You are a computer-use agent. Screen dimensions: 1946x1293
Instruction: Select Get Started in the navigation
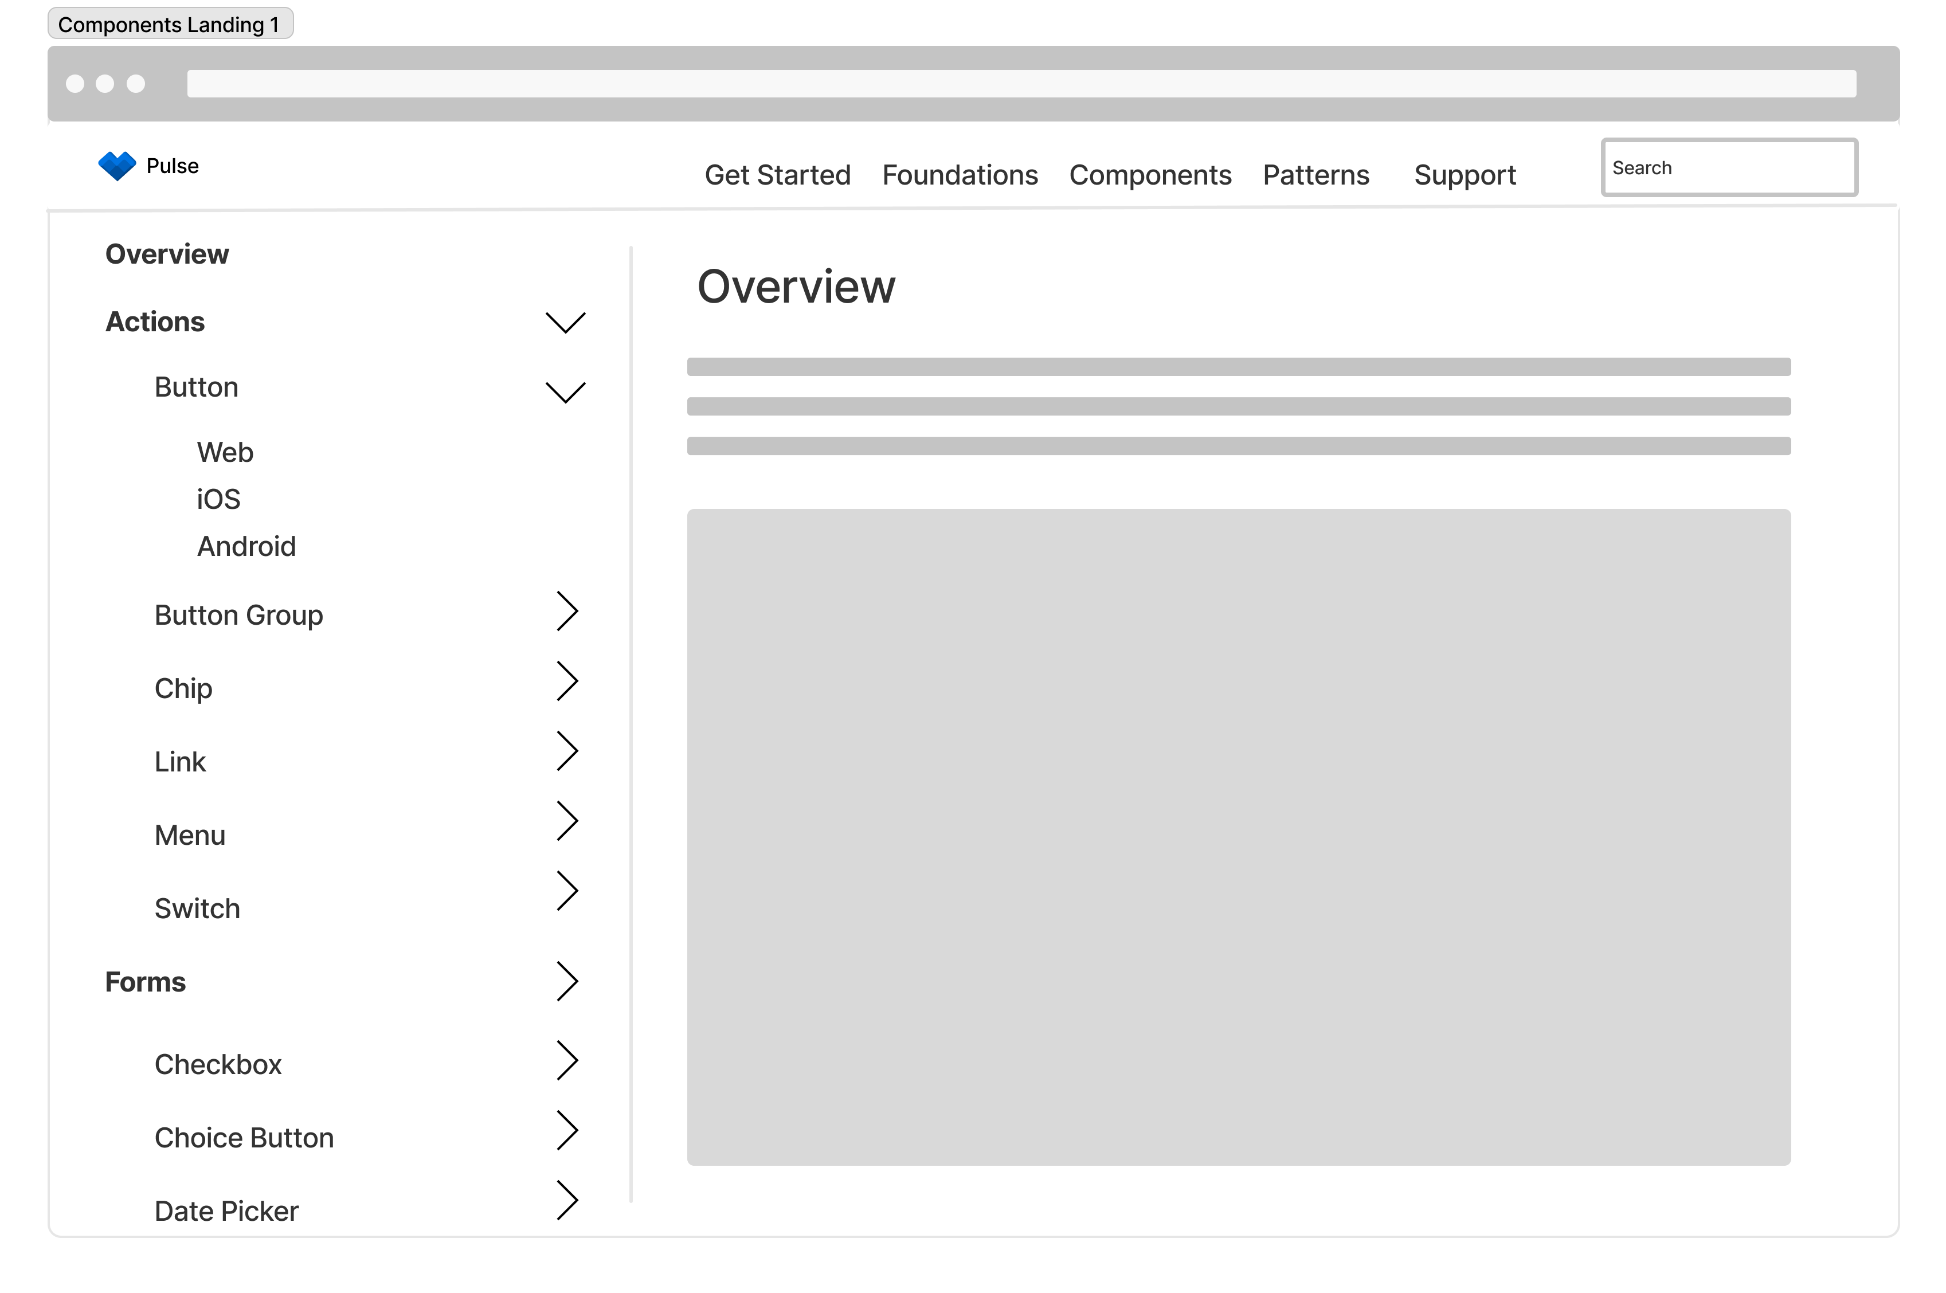tap(778, 175)
